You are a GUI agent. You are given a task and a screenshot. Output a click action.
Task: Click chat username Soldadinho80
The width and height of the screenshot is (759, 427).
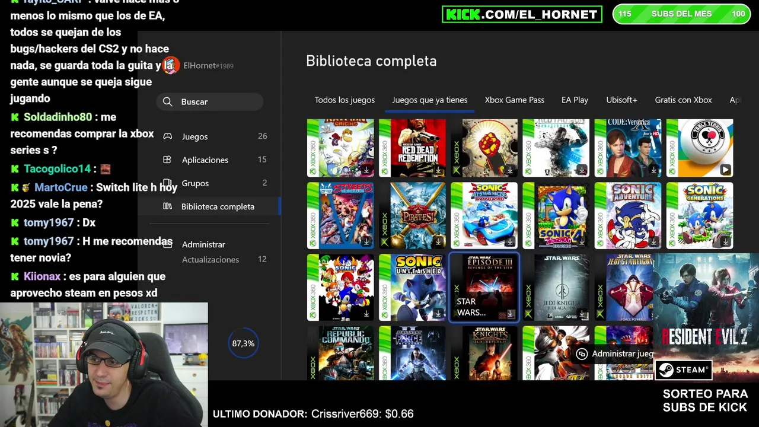point(58,117)
